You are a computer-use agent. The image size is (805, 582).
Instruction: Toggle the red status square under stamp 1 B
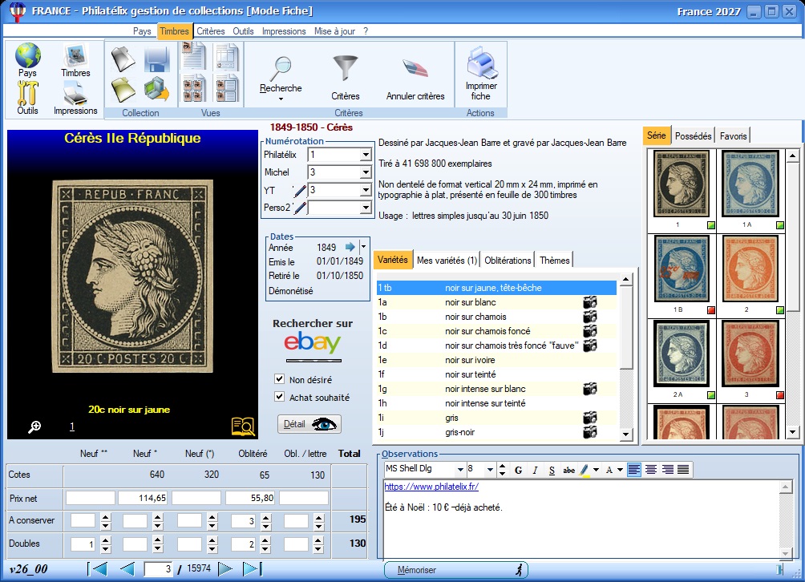pos(711,310)
